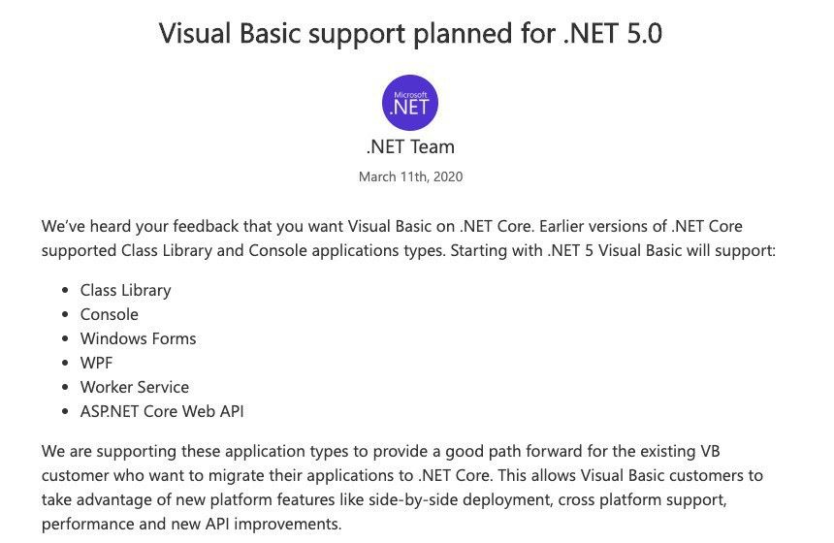Select the Class Library list item
834x543 pixels.
[125, 290]
